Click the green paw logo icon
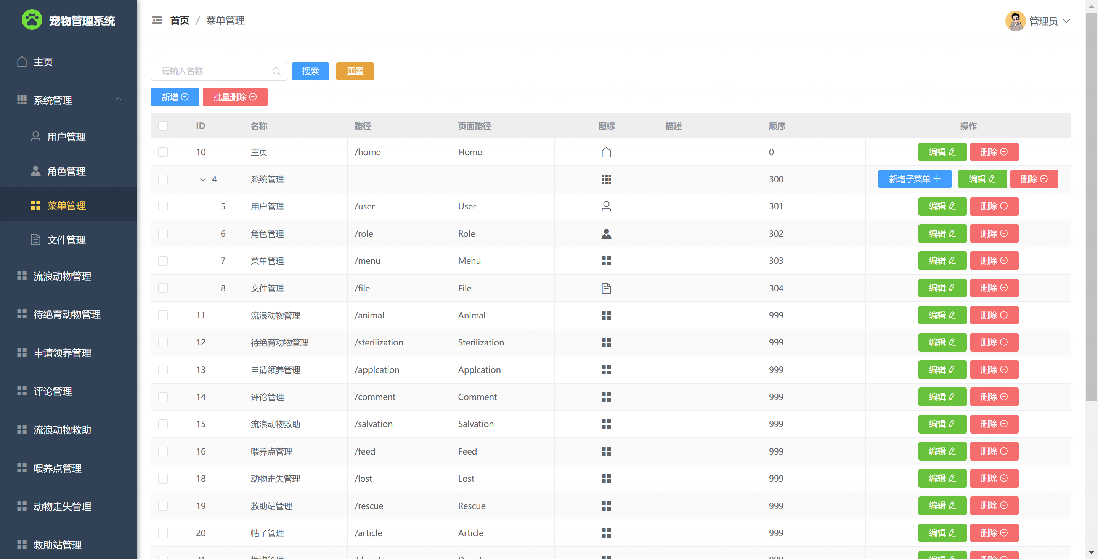 coord(32,20)
